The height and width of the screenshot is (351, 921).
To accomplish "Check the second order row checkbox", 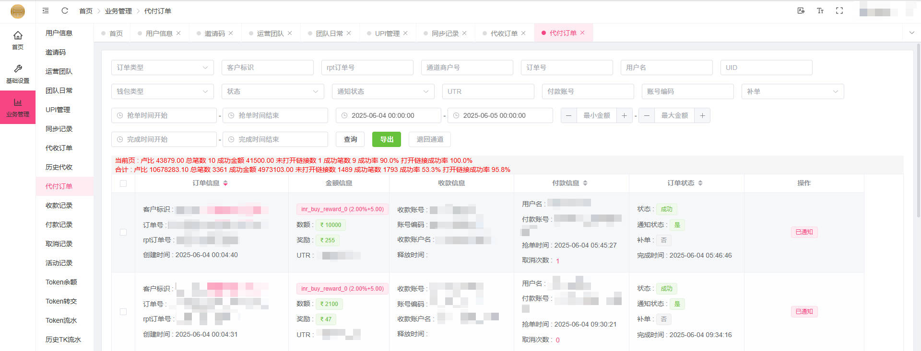I will tap(123, 312).
